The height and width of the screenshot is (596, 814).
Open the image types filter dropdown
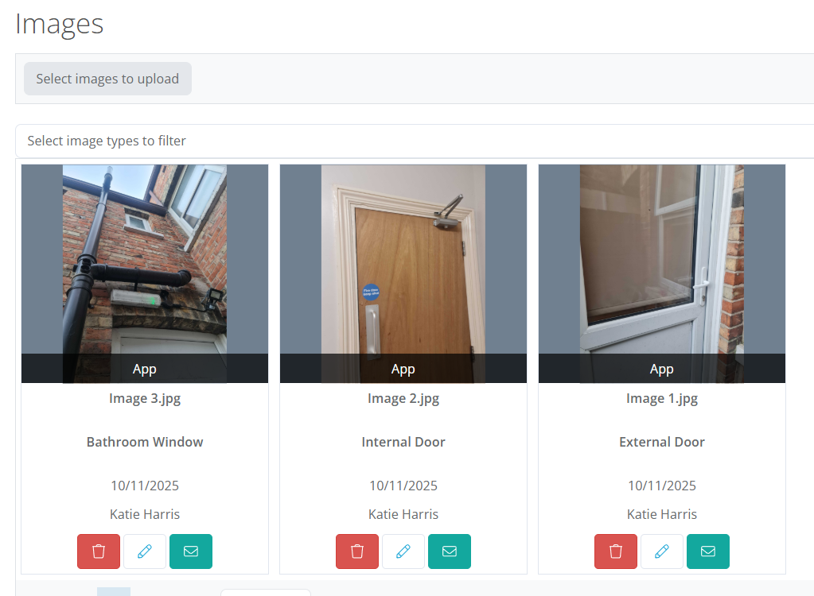[x=414, y=141]
